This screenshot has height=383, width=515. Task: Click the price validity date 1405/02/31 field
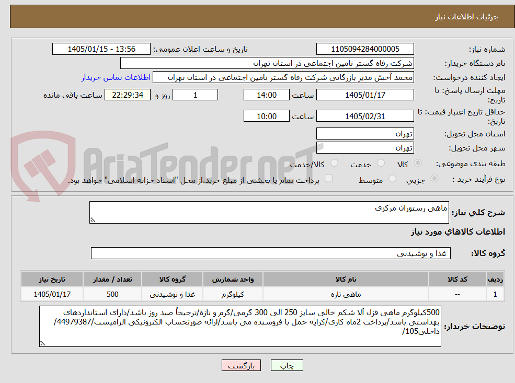365,116
